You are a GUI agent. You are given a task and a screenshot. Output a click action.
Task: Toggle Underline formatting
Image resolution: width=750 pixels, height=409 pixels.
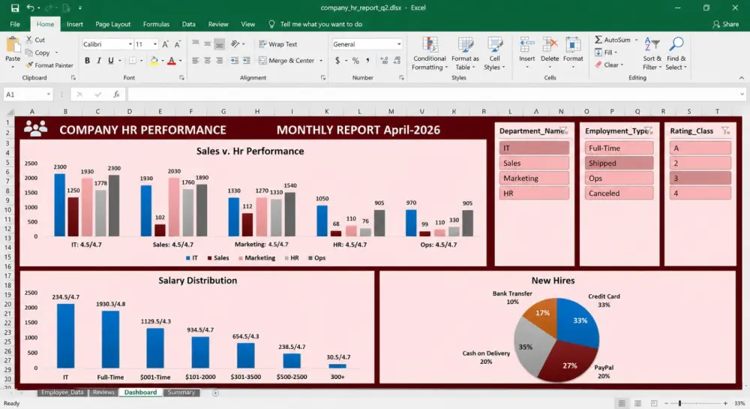[x=111, y=60]
